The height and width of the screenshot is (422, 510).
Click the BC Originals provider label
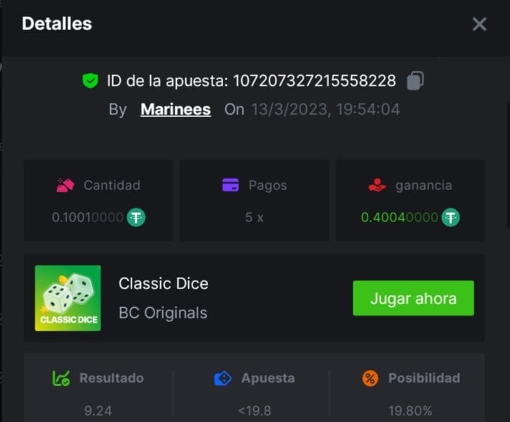point(162,313)
